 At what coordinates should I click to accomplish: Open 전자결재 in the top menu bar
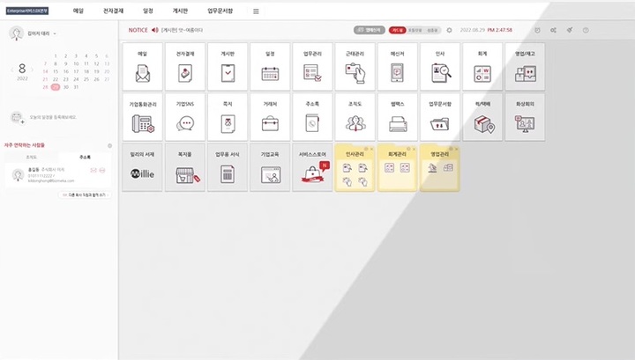113,11
